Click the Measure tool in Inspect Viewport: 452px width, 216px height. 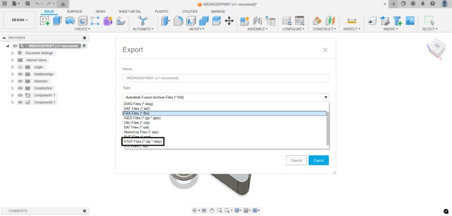pos(351,21)
